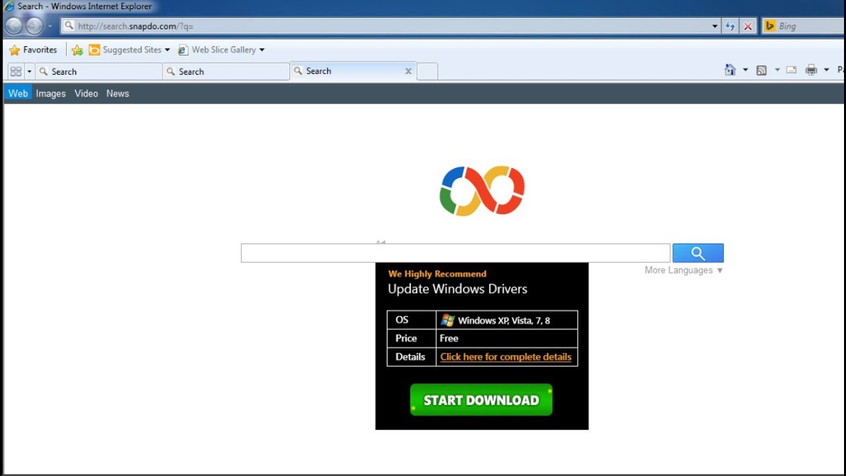Screen dimensions: 846x476
Task: Click the Snapdo infinity logo
Action: 482,190
